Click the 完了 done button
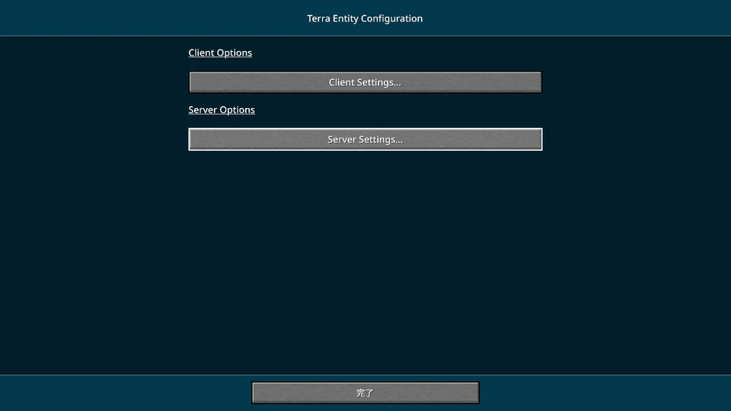Image resolution: width=731 pixels, height=411 pixels. (365, 393)
